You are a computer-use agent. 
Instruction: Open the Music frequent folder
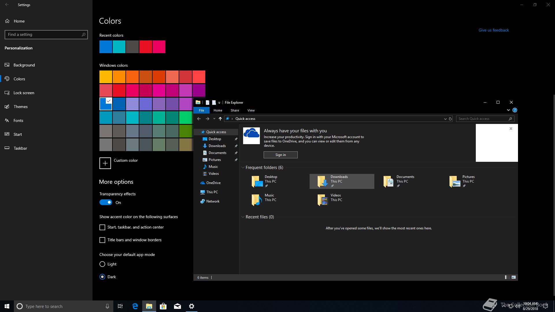point(276,200)
